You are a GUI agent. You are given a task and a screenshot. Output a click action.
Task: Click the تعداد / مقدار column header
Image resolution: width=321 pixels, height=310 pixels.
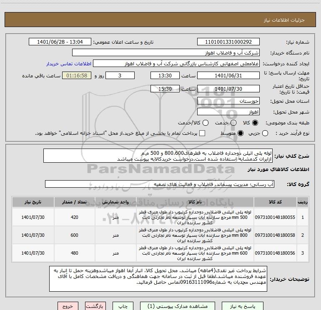75,202
